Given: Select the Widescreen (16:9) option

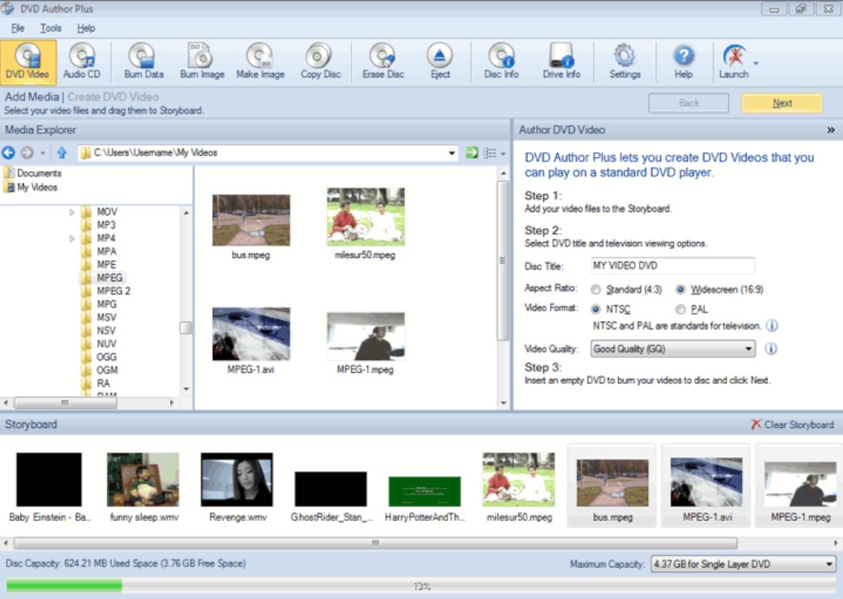Looking at the screenshot, I should pyautogui.click(x=680, y=289).
